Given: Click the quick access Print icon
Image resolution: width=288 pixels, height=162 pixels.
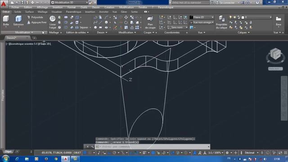Looking at the screenshot, I should pos(32,3).
